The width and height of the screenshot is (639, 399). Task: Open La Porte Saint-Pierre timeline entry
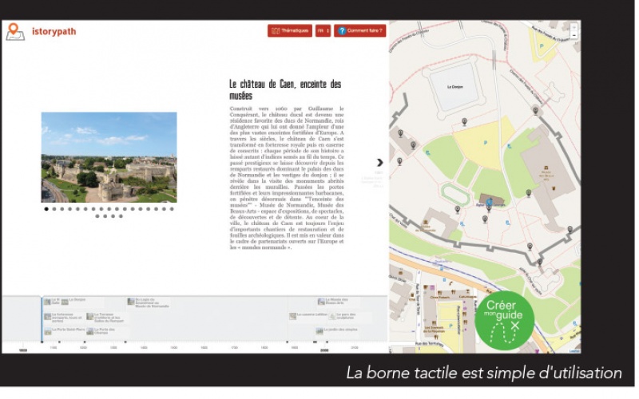click(65, 330)
